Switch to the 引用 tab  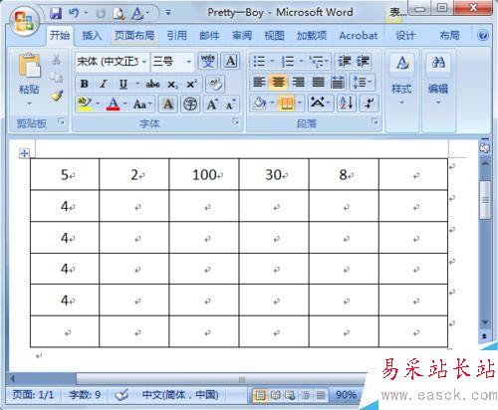point(176,35)
